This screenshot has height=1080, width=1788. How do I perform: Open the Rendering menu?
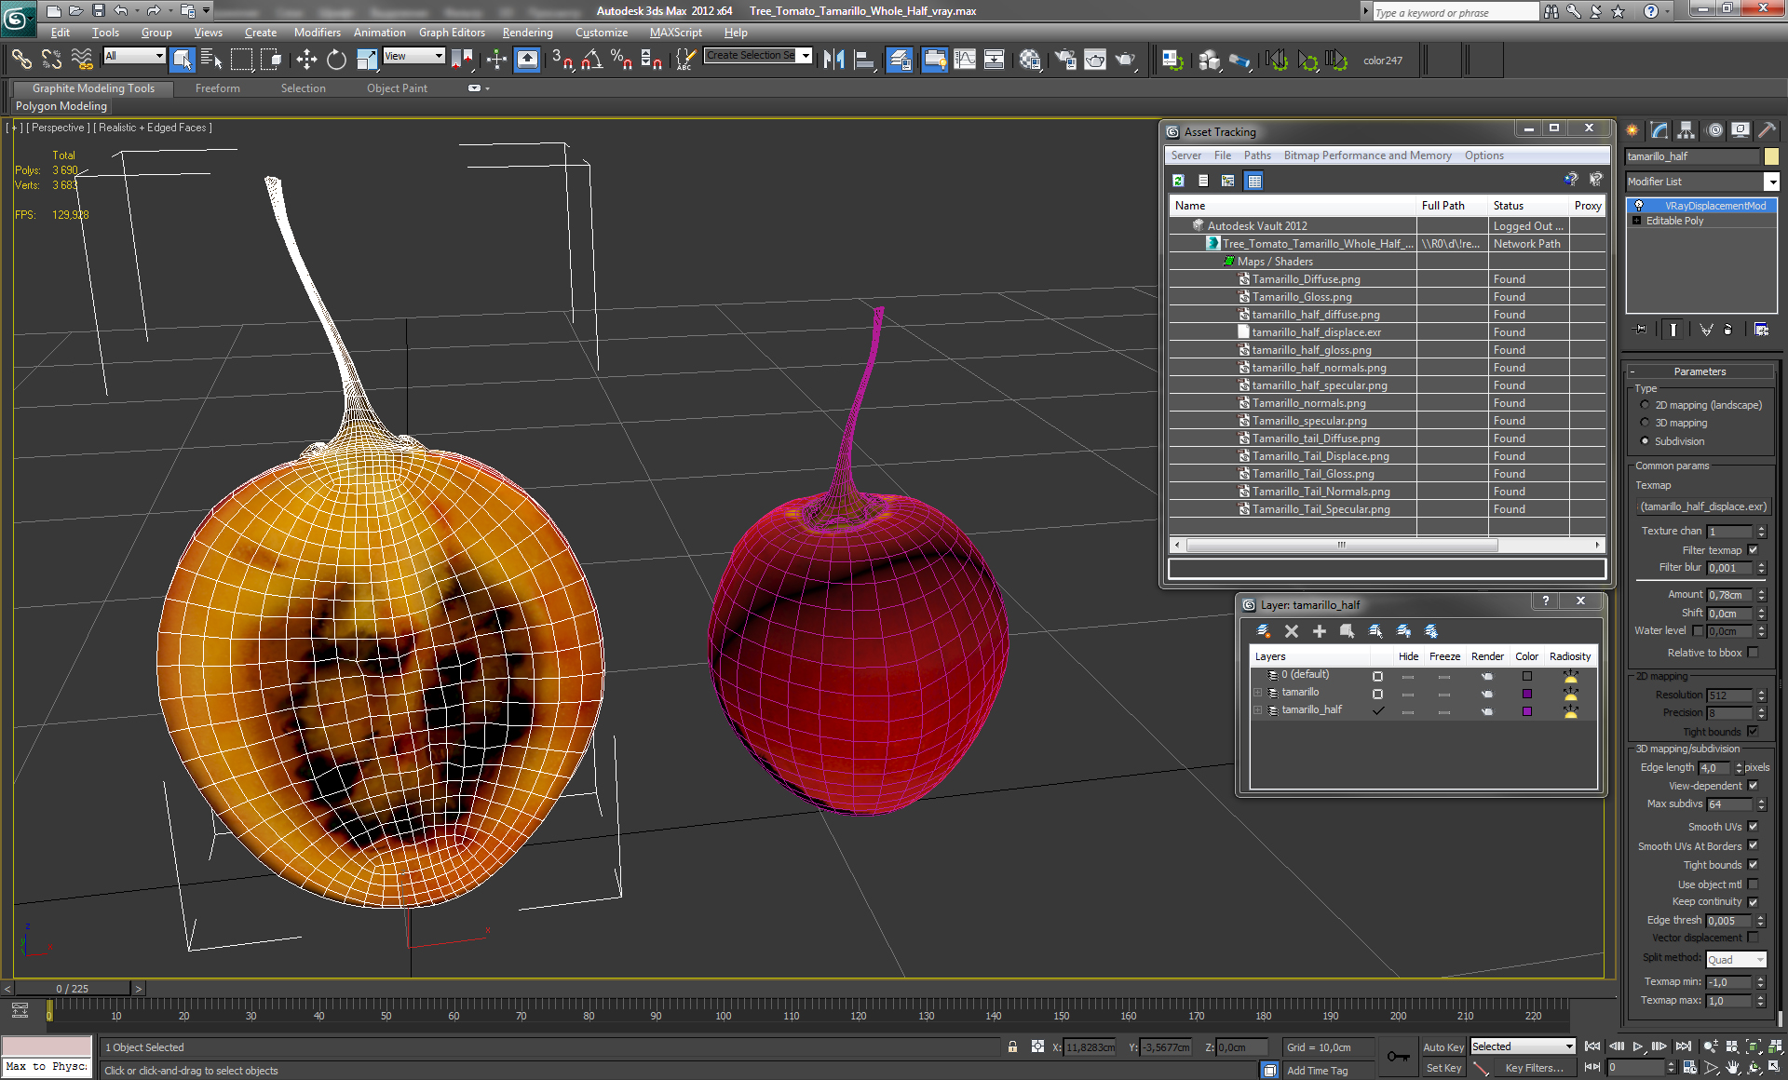pos(527,32)
